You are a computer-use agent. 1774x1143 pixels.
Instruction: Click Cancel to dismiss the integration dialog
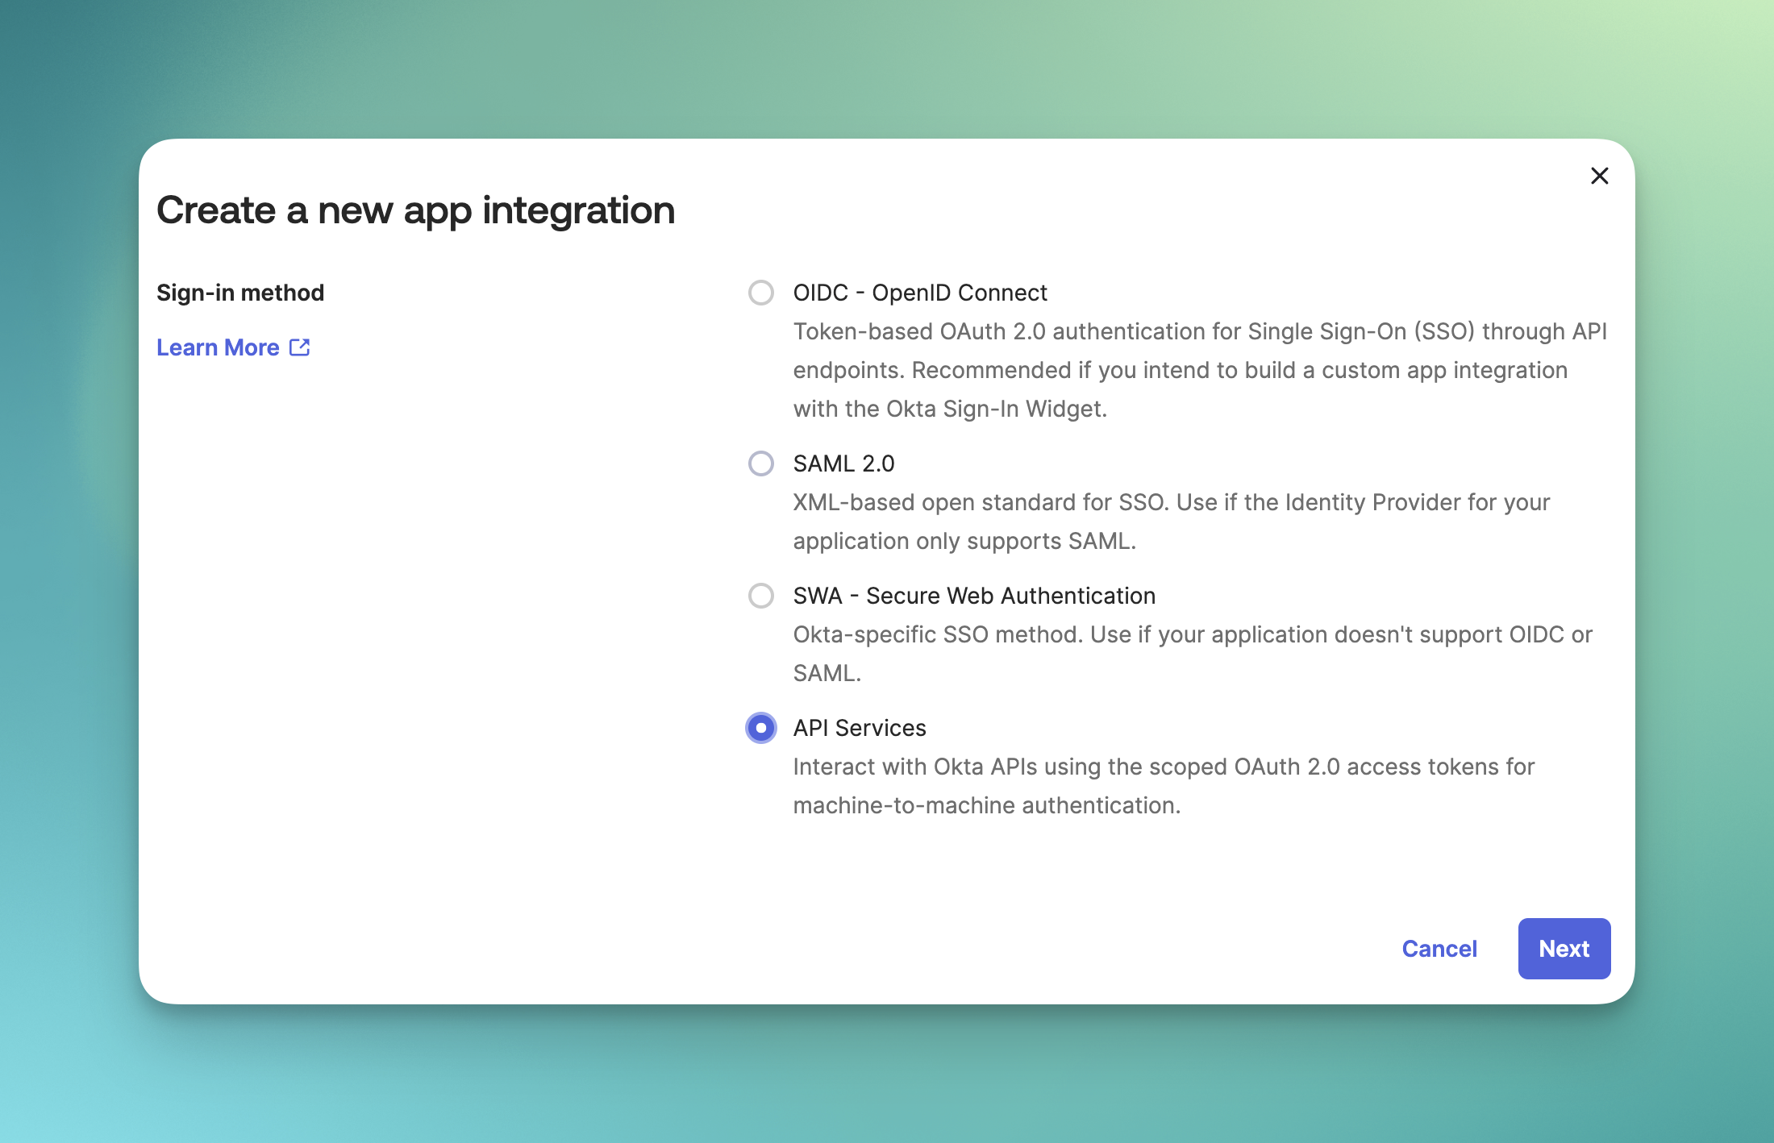coord(1439,949)
